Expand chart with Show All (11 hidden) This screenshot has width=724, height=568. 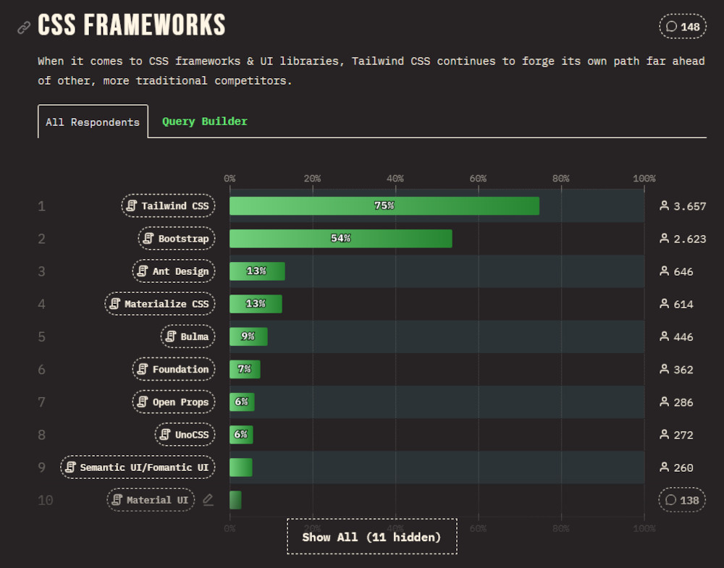(x=371, y=537)
